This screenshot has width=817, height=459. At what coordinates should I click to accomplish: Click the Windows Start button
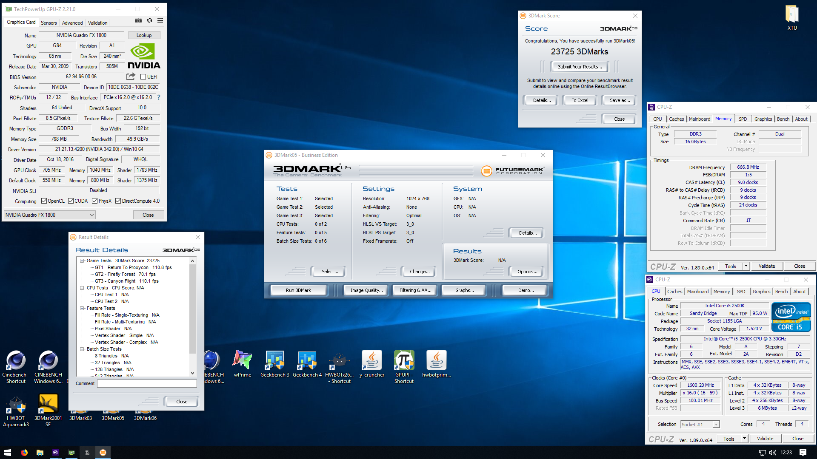point(7,453)
